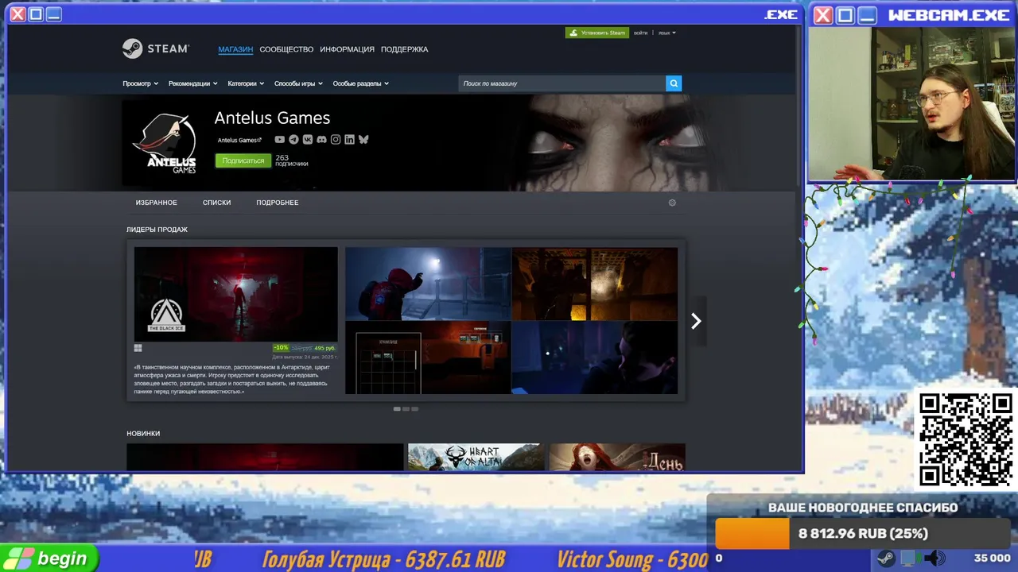Open the LinkedIn icon link
The image size is (1018, 572).
click(x=349, y=140)
